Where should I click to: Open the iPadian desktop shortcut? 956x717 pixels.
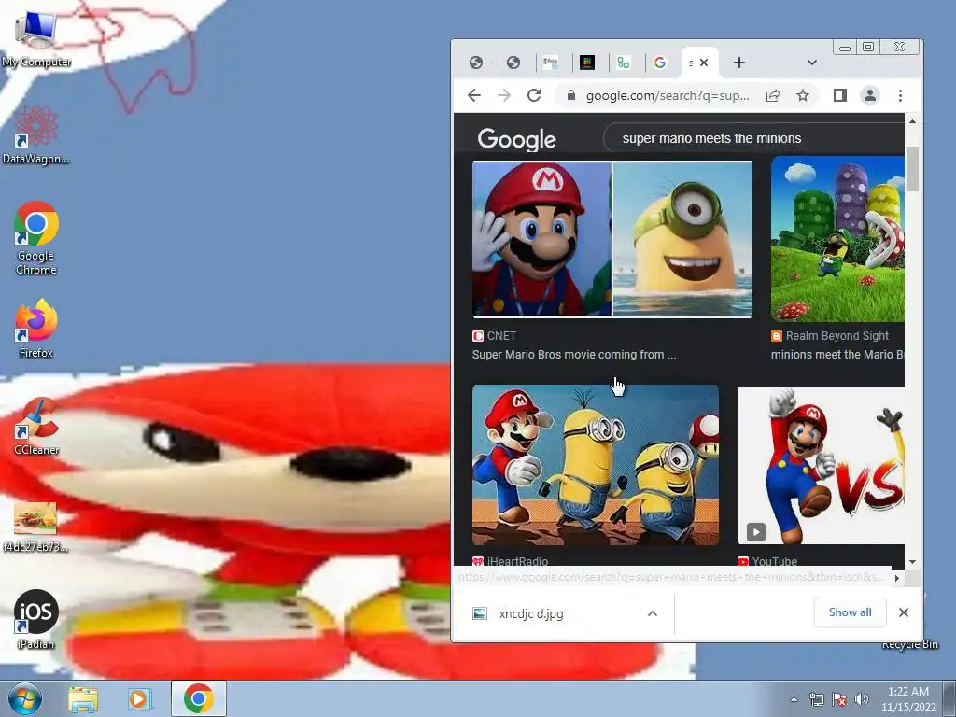(x=36, y=619)
